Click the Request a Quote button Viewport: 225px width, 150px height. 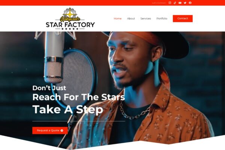click(x=50, y=130)
